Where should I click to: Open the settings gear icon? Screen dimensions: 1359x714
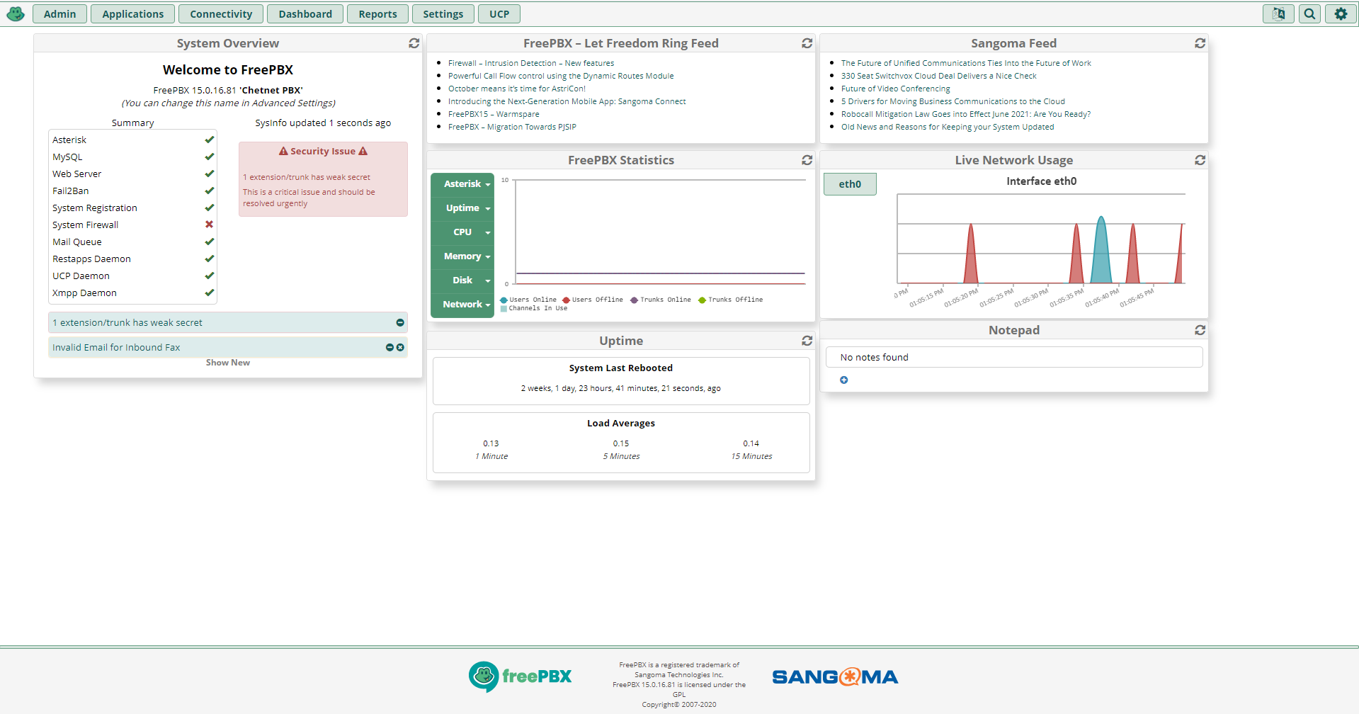pyautogui.click(x=1341, y=13)
